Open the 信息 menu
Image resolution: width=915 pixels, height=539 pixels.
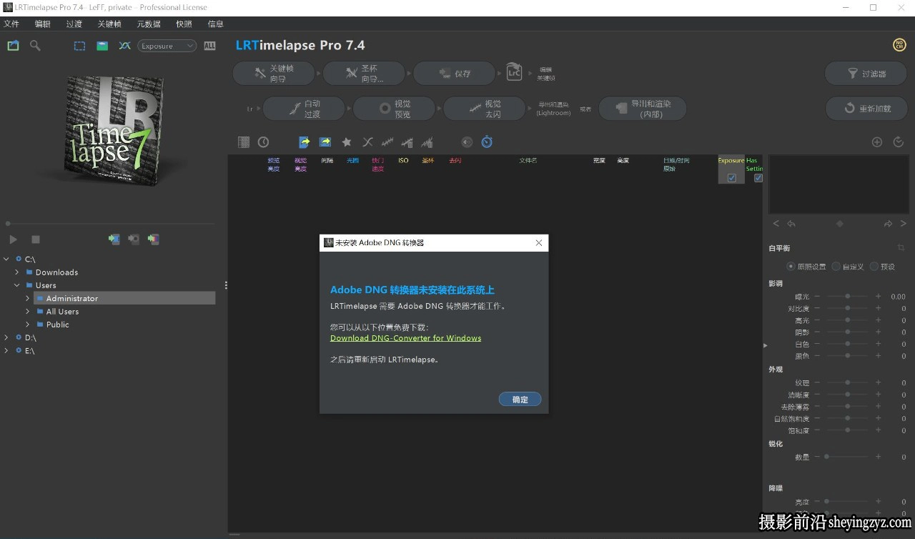click(216, 24)
